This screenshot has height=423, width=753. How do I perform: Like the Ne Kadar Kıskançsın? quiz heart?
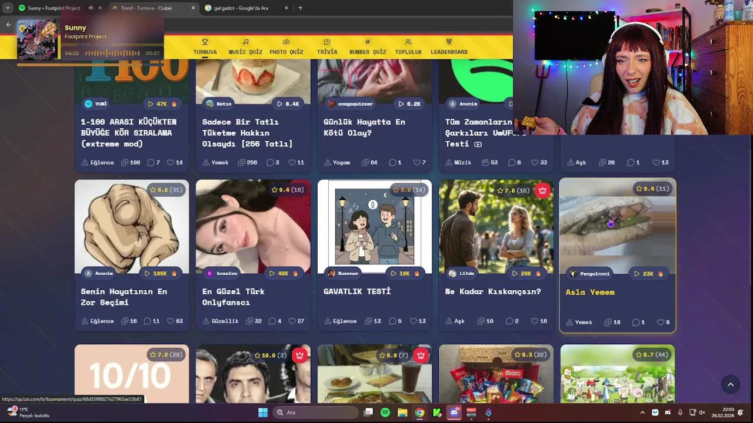(x=535, y=321)
